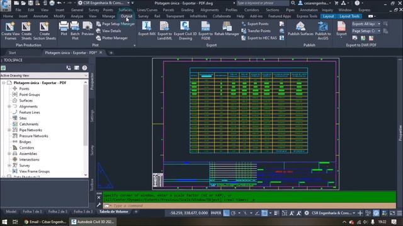
Task: Click the search keyword input field
Action: tap(263, 3)
